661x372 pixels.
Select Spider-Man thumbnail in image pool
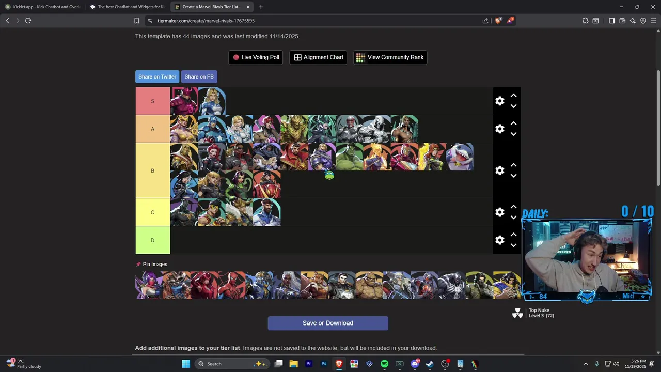tap(231, 285)
